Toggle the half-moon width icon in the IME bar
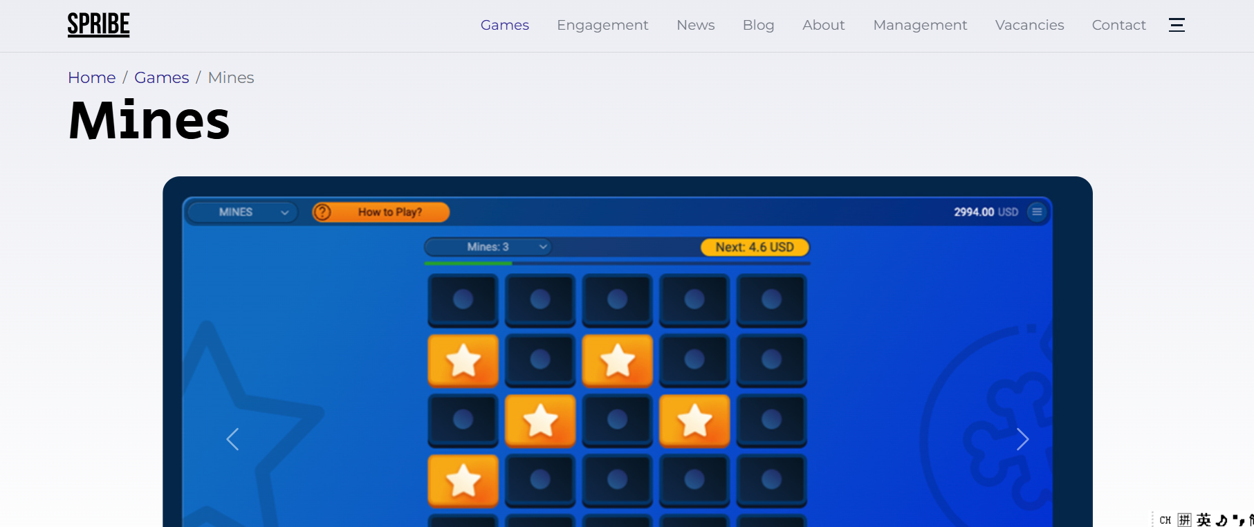 coord(1221,520)
